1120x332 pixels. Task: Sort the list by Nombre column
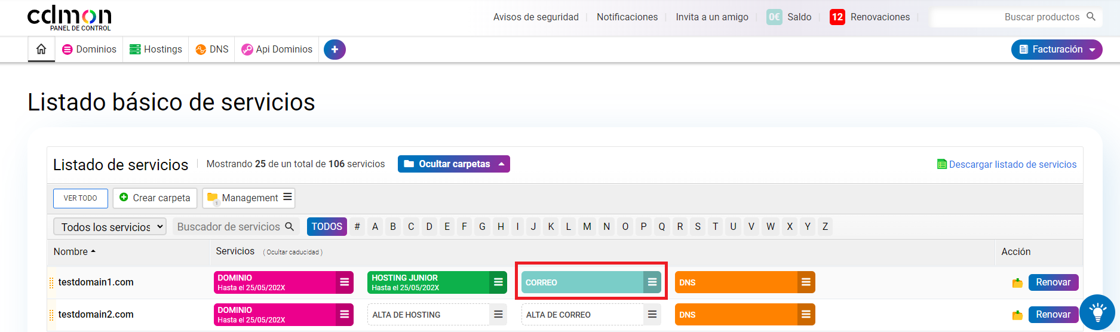click(x=74, y=252)
